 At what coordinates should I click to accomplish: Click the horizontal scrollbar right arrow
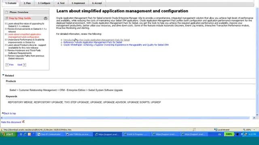click(254, 118)
